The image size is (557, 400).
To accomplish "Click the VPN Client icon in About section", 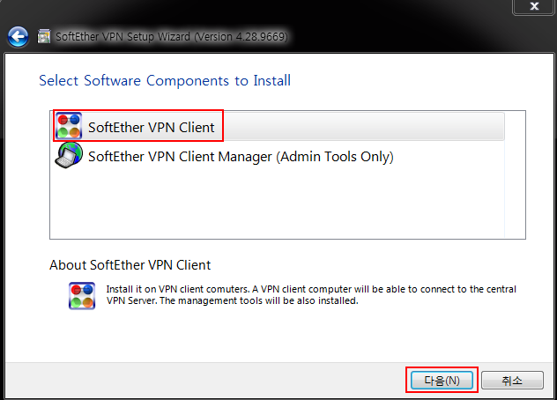I will tap(82, 295).
